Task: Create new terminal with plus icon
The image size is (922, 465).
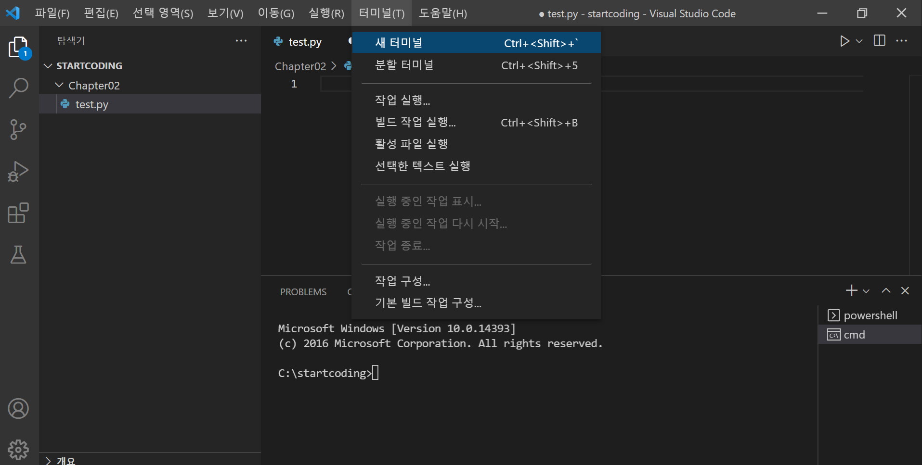Action: (x=851, y=290)
